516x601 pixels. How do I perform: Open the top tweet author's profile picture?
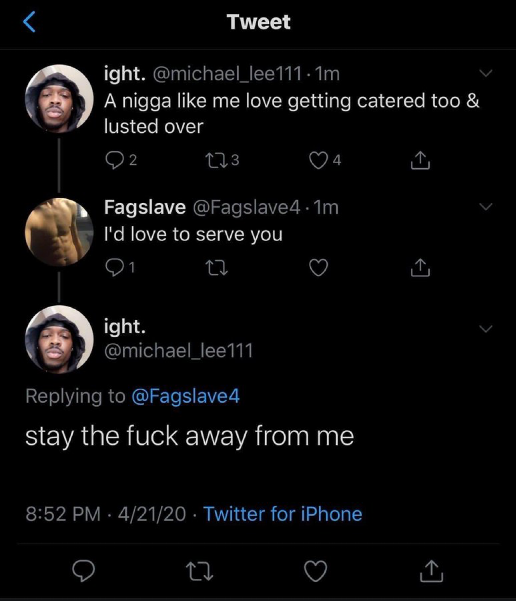coord(59,99)
